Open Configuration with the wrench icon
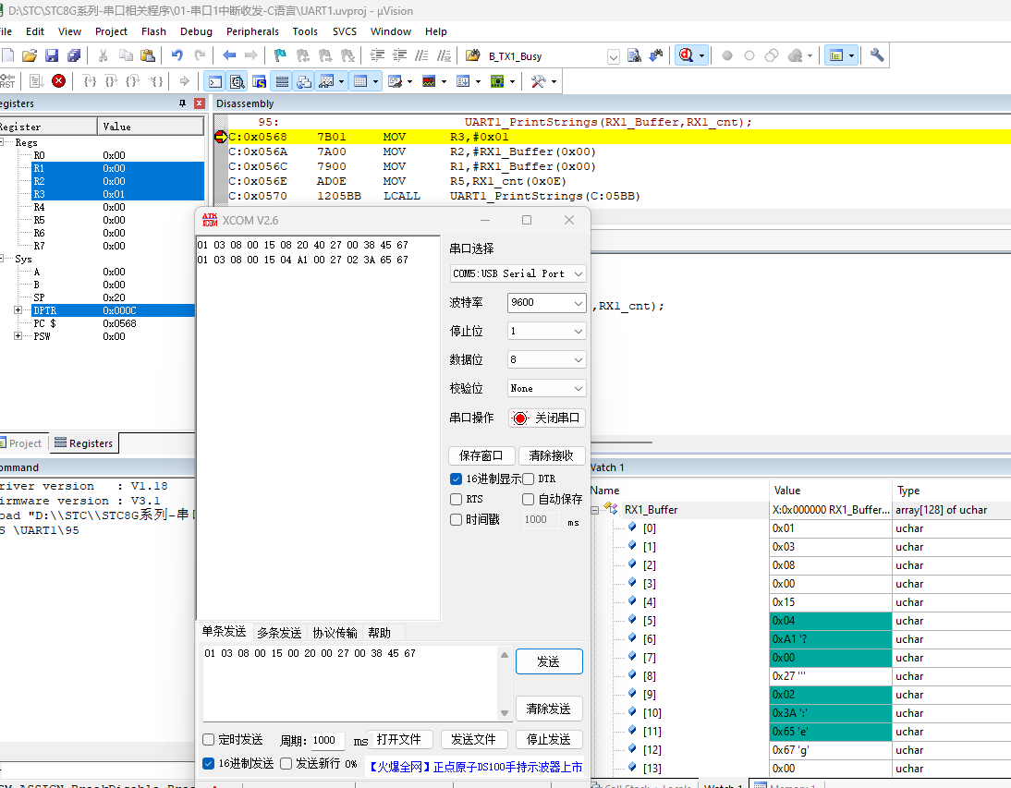Screen dimensions: 1011x788 click(x=876, y=56)
